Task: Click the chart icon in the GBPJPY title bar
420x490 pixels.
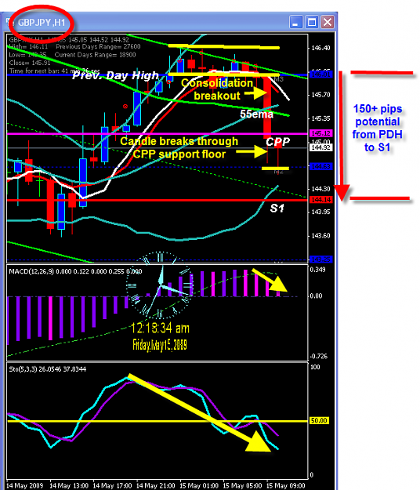Action: [10, 23]
